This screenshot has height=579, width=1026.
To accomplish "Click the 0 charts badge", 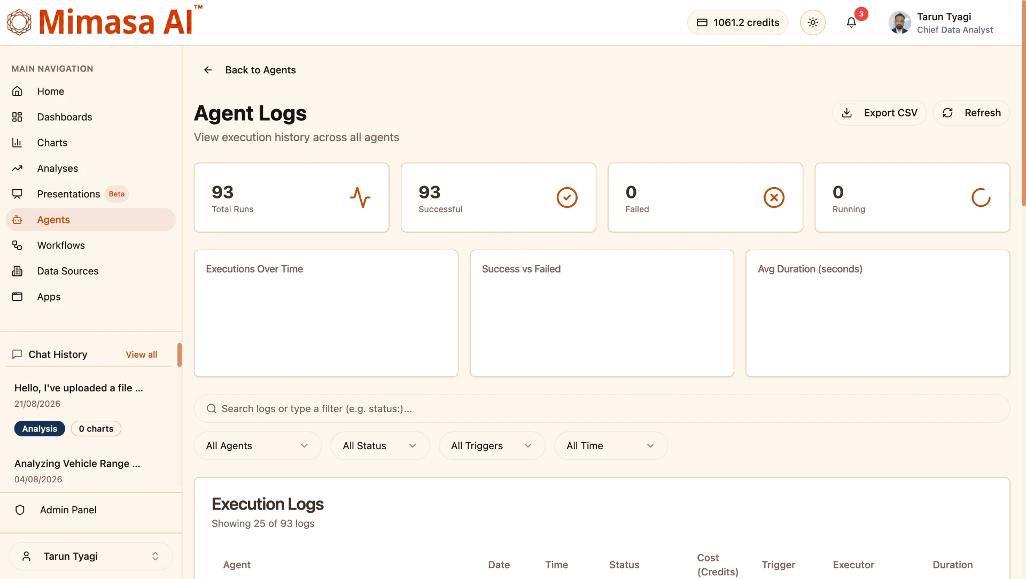I will coord(96,429).
